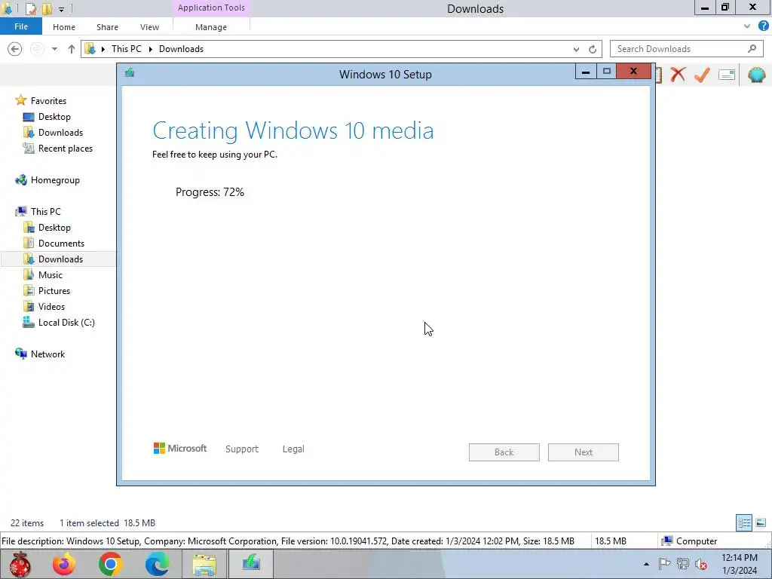Image resolution: width=772 pixels, height=579 pixels.
Task: Click the New folder quick access icon
Action: point(47,8)
